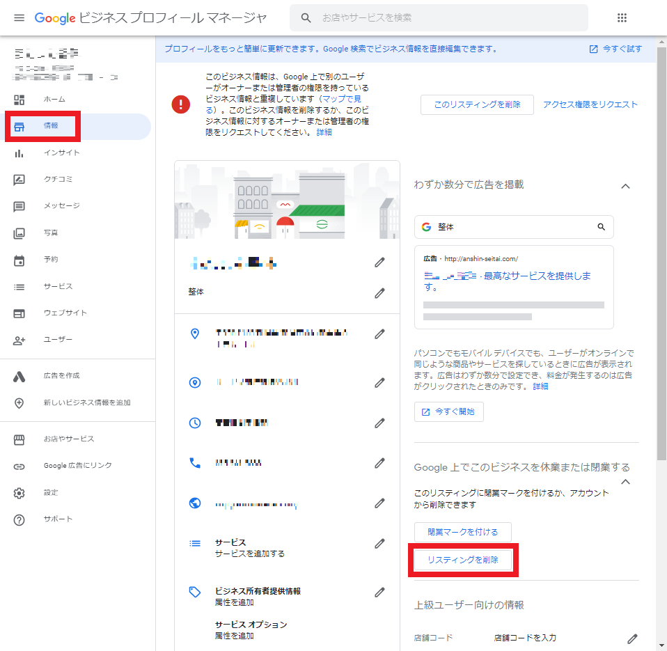Click the address location pin icon
The image size is (667, 651).
click(x=195, y=334)
